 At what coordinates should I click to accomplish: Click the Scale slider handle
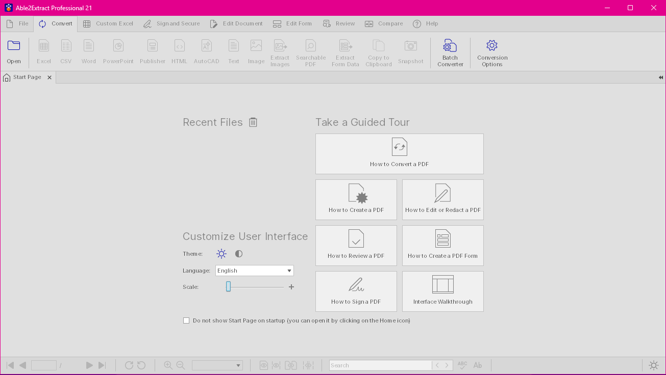click(x=228, y=287)
